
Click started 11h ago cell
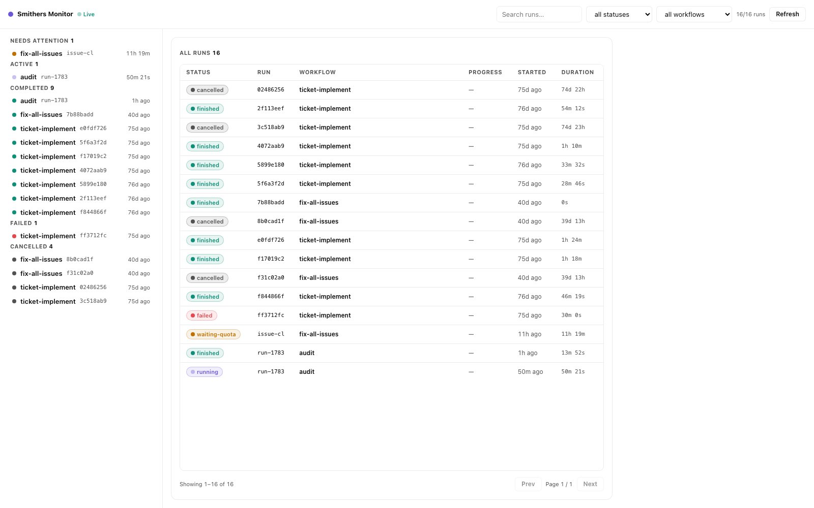pos(530,334)
